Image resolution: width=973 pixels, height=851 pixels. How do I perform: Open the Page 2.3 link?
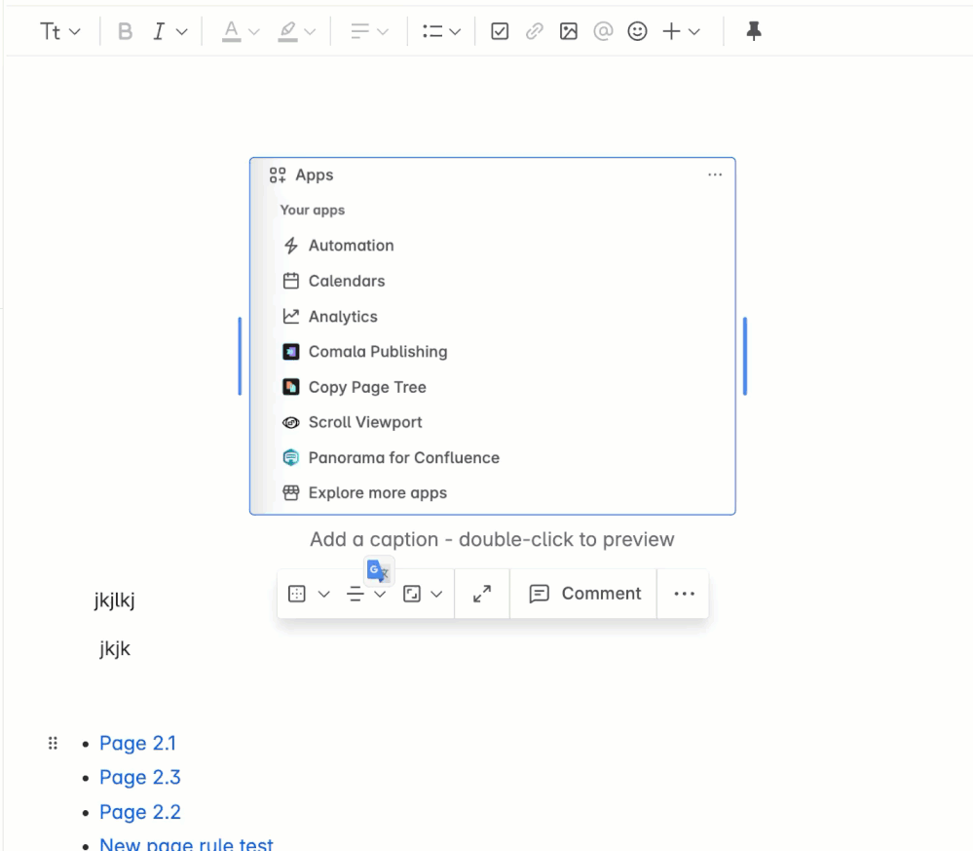[140, 777]
